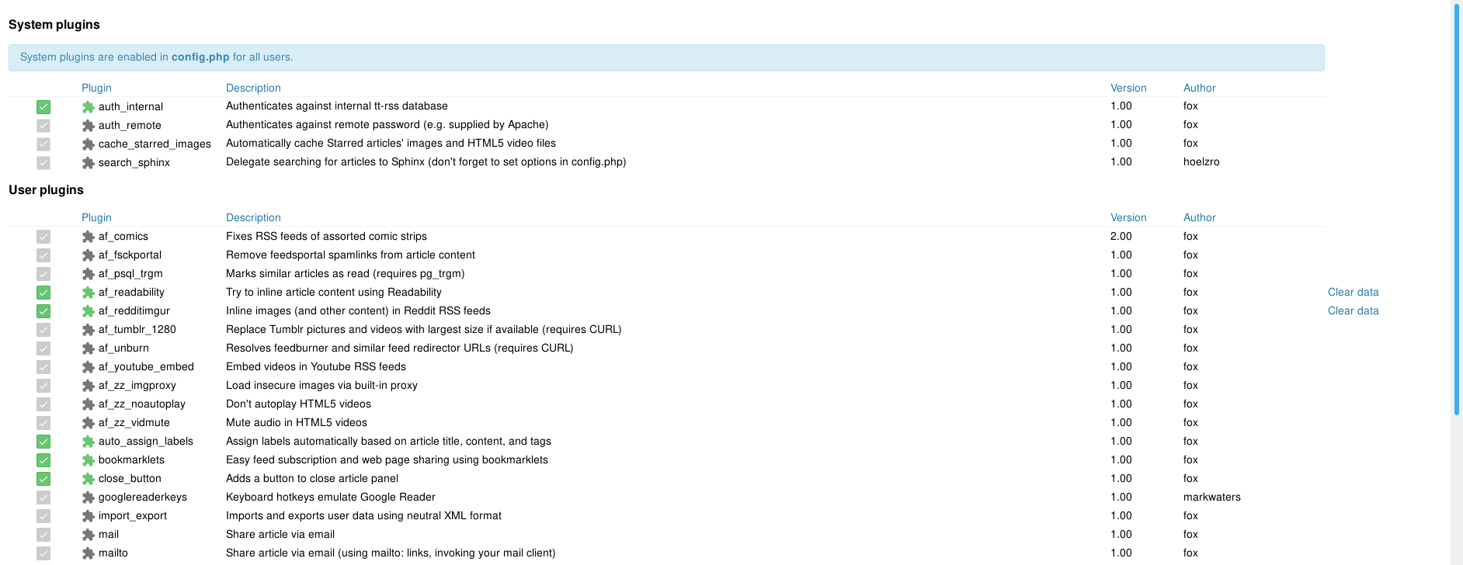Click the mailto plugin puzzle icon

pyautogui.click(x=89, y=553)
